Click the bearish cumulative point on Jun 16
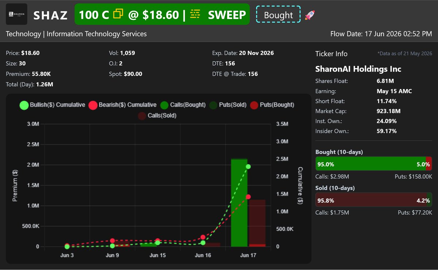This screenshot has width=438, height=270. (203, 237)
